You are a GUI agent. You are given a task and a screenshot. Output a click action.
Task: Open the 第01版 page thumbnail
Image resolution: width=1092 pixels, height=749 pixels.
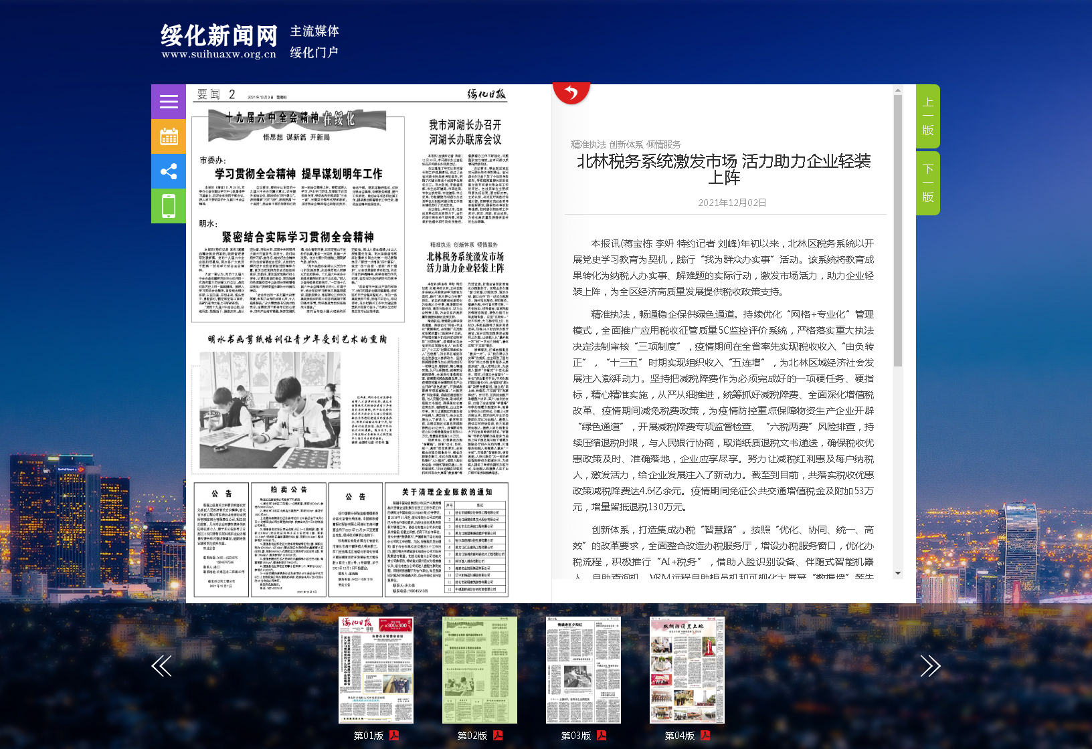pyautogui.click(x=376, y=669)
